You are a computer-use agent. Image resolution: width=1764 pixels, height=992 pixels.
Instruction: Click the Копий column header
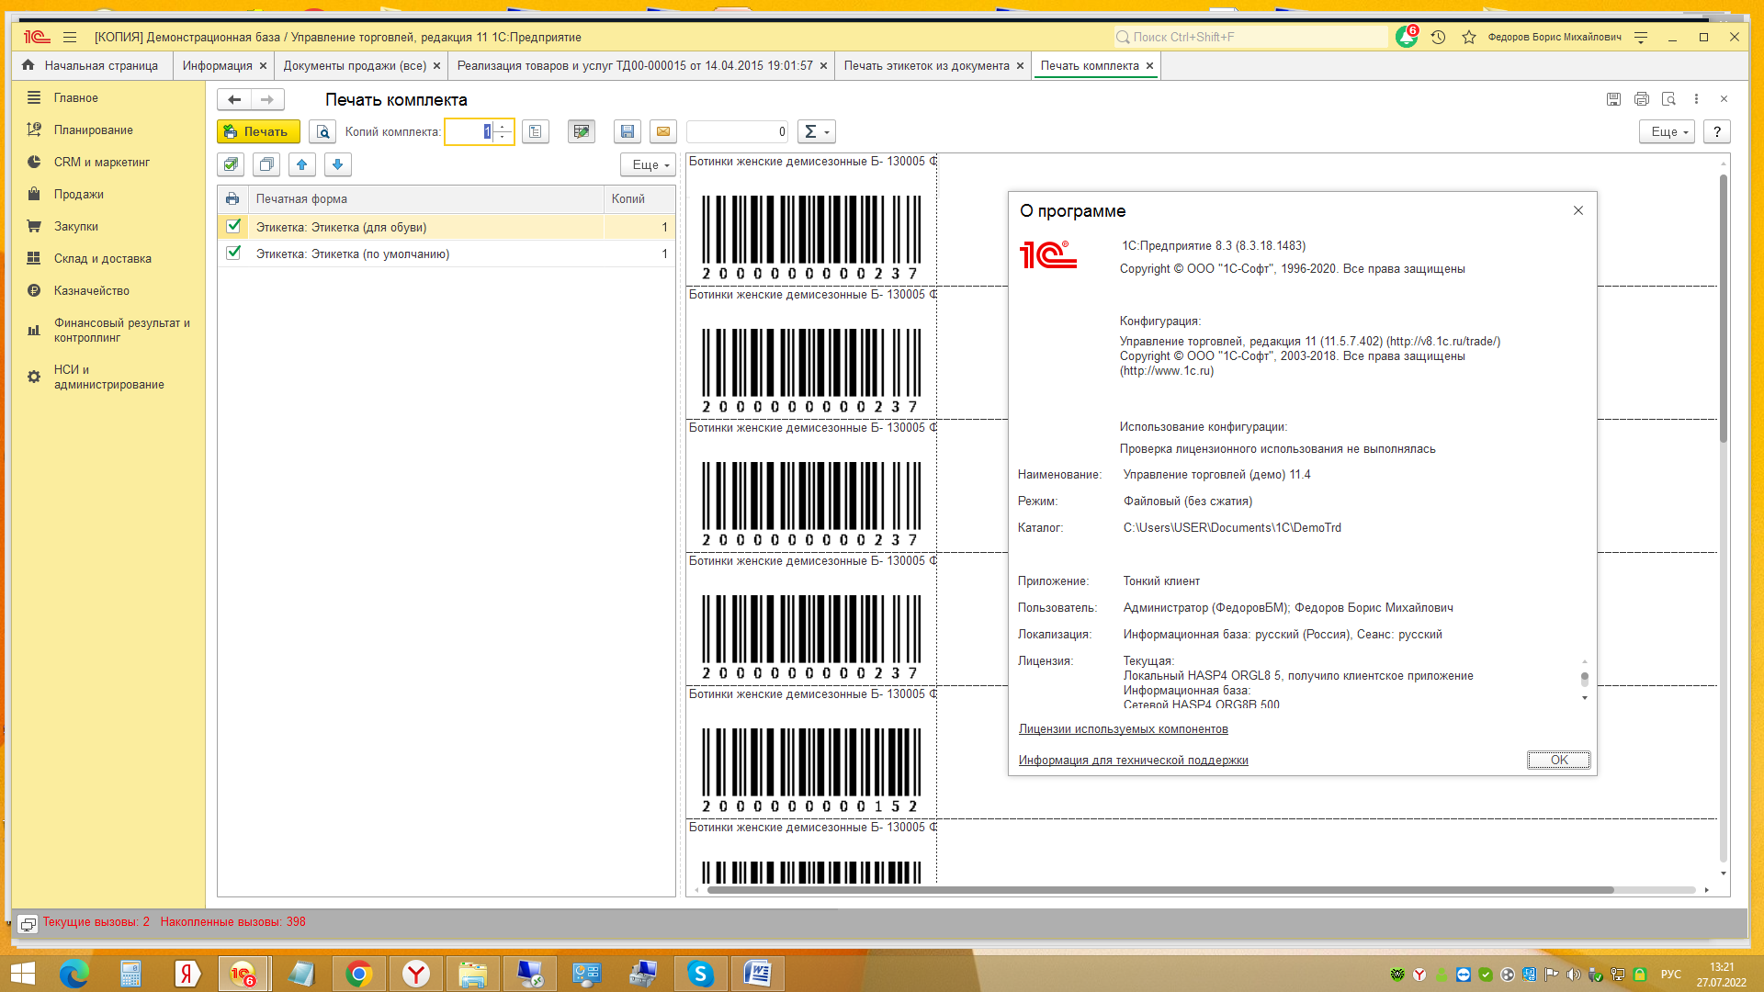click(639, 198)
